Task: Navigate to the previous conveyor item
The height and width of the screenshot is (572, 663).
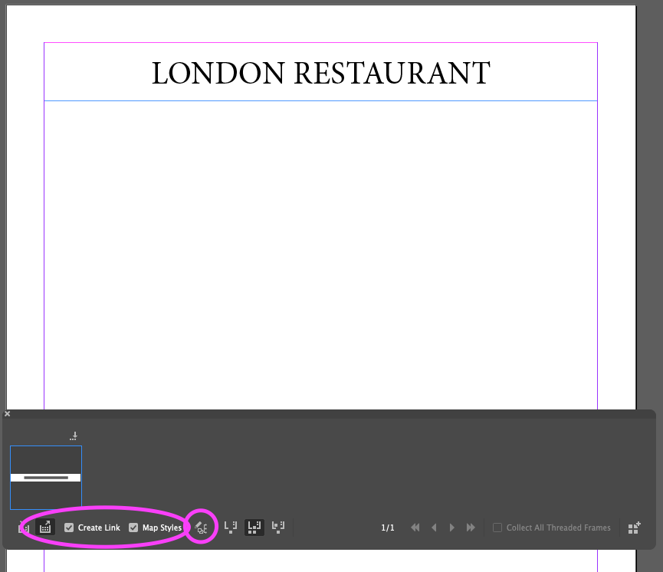Action: (434, 528)
